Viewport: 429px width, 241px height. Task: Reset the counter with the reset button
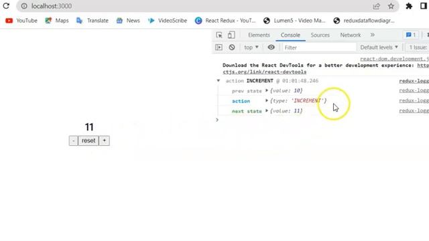[x=88, y=141]
